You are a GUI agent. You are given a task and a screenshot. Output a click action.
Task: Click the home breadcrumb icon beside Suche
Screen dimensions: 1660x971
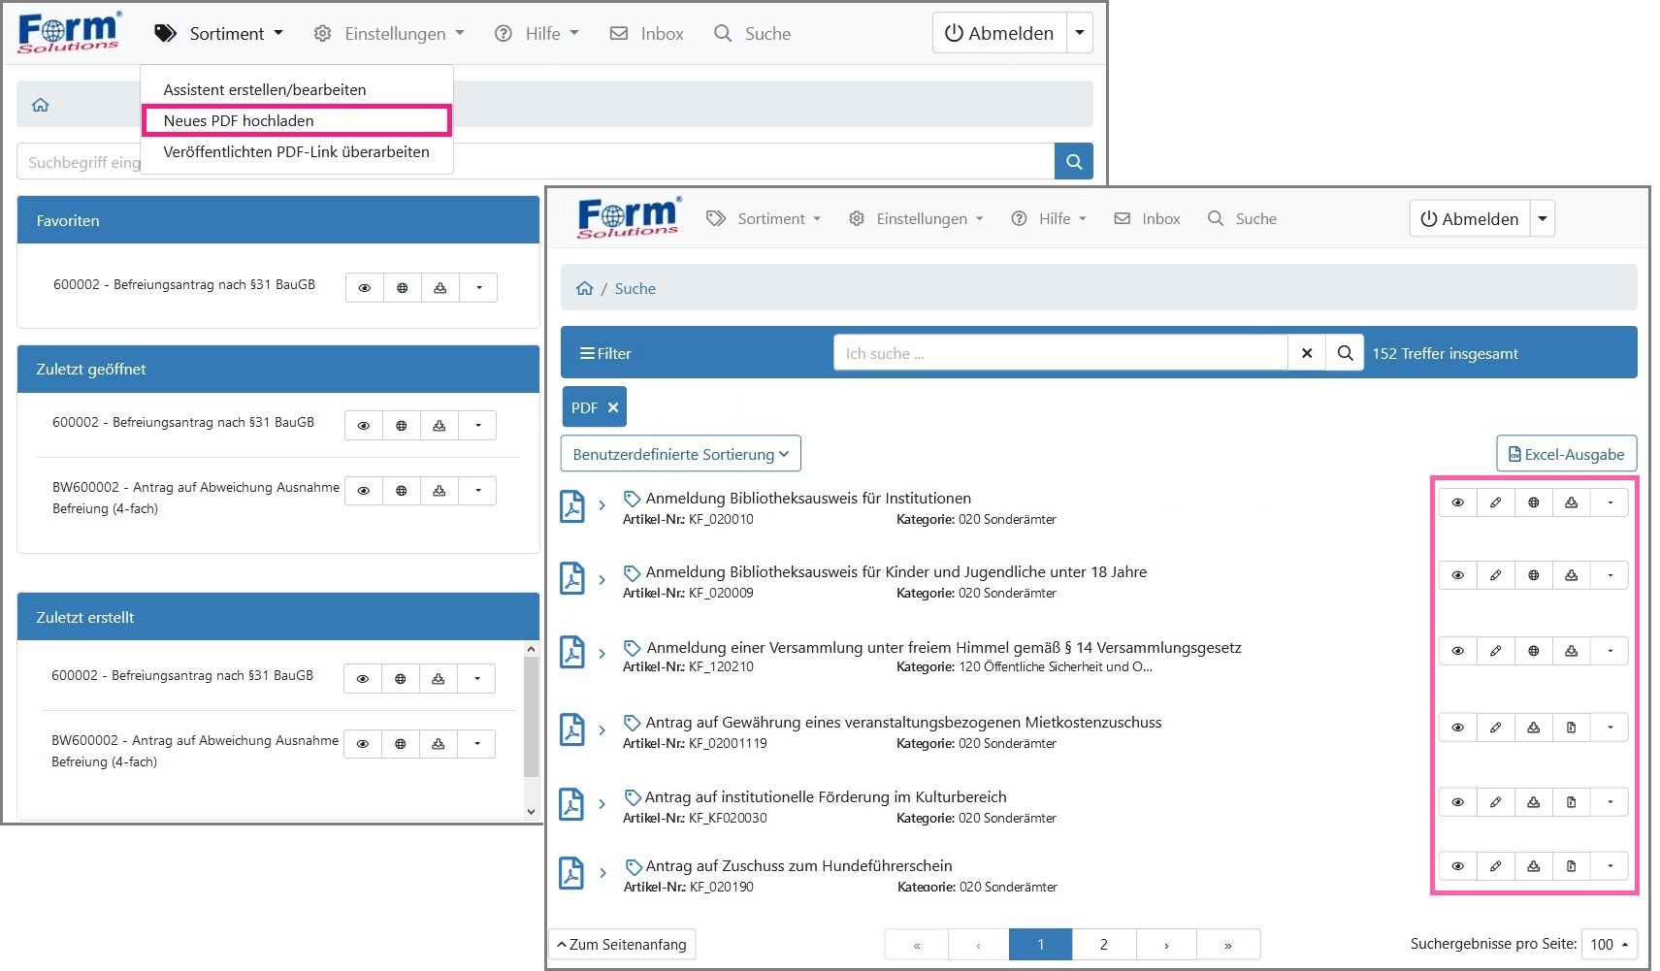tap(584, 288)
